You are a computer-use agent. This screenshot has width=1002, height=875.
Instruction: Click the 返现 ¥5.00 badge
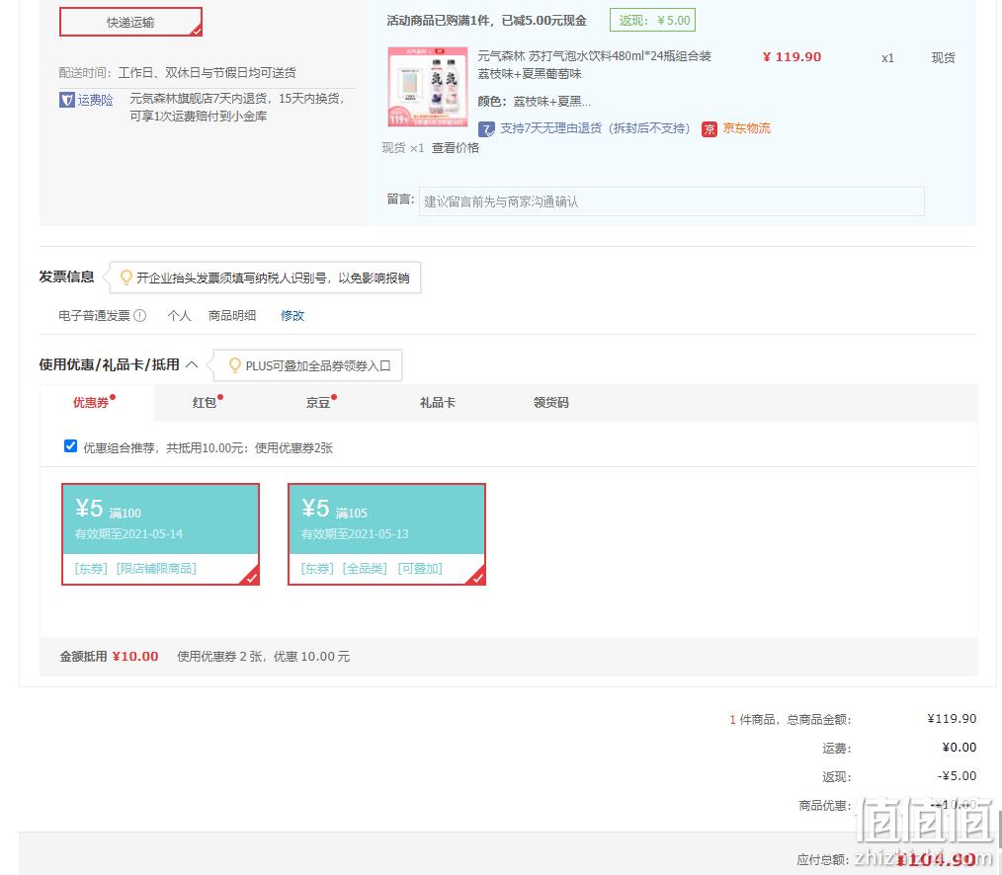point(652,21)
